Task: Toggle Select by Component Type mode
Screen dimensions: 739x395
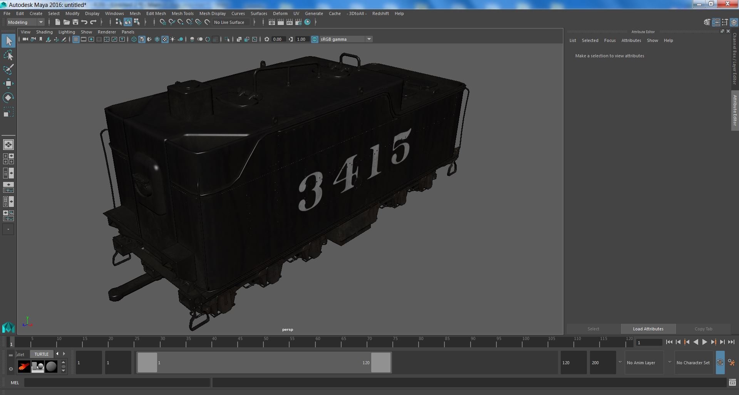Action: pos(137,22)
